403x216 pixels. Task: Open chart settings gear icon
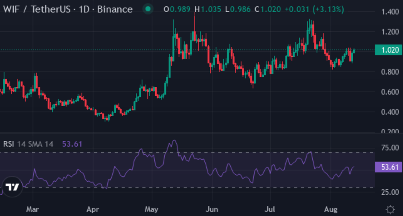(x=390, y=210)
